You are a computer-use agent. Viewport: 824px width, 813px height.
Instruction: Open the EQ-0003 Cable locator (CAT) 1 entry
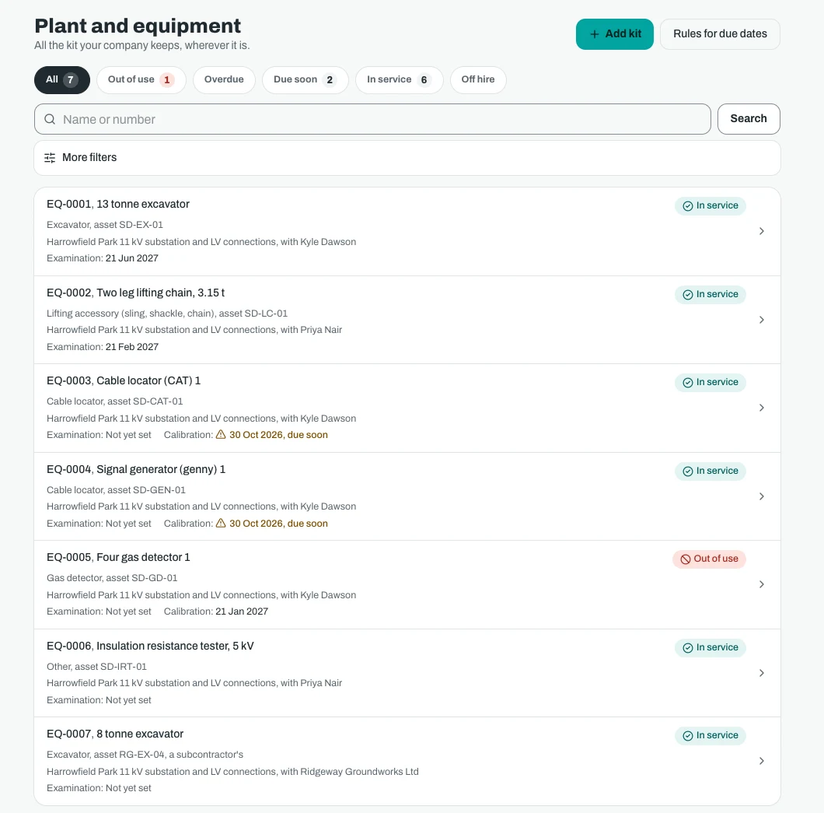click(407, 408)
